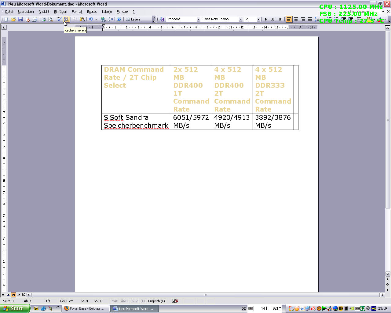This screenshot has height=313, width=391.
Task: Toggle underline (U) formatting
Action: tap(280, 19)
